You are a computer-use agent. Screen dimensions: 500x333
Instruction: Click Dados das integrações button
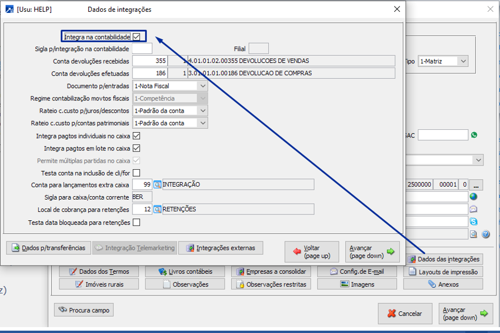click(x=444, y=259)
